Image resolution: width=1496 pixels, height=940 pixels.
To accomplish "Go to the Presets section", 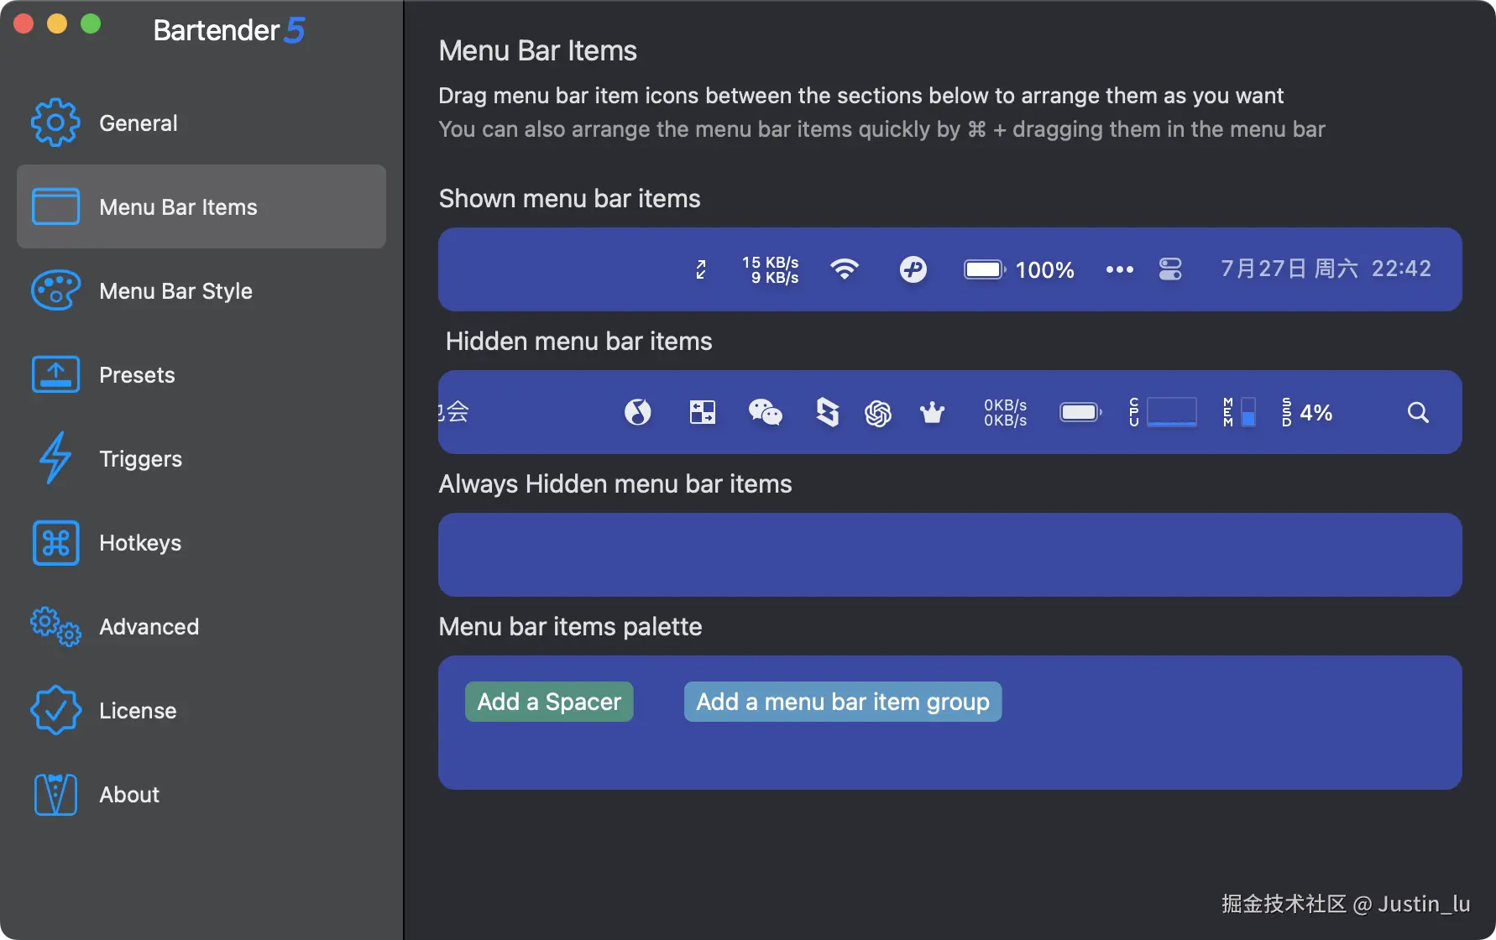I will point(137,375).
